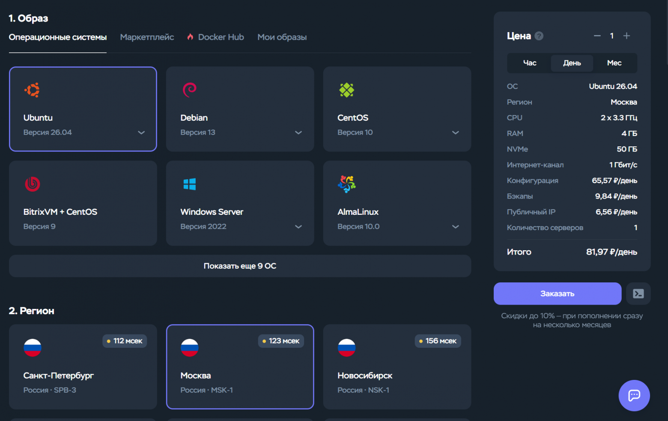Switch pricing period to Час
The width and height of the screenshot is (668, 421).
point(530,63)
